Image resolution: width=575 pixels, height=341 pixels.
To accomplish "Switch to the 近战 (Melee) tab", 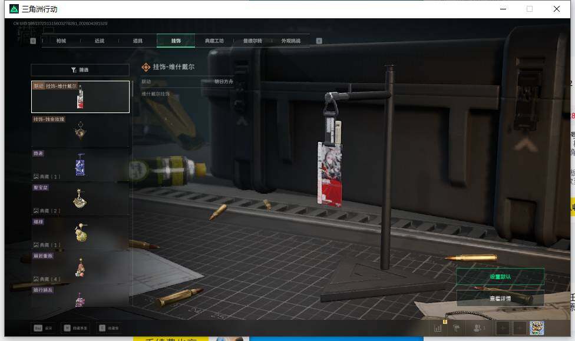I will [x=100, y=41].
